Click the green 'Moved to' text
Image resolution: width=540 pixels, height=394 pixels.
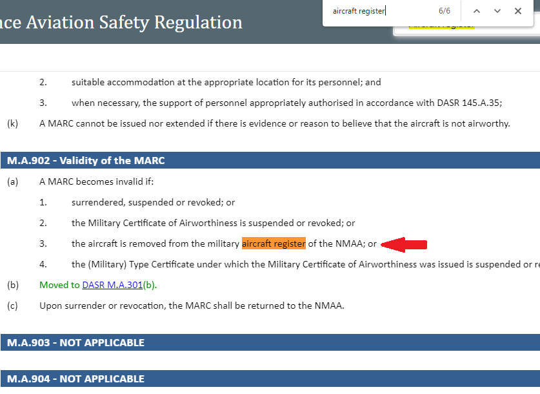(59, 285)
